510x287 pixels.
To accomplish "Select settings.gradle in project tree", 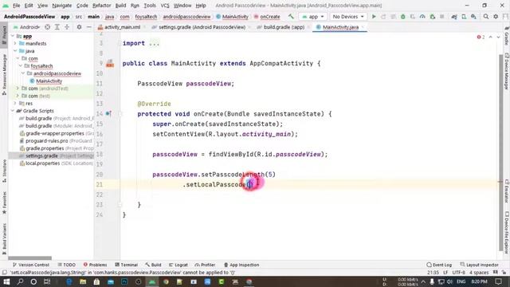I will [41, 156].
